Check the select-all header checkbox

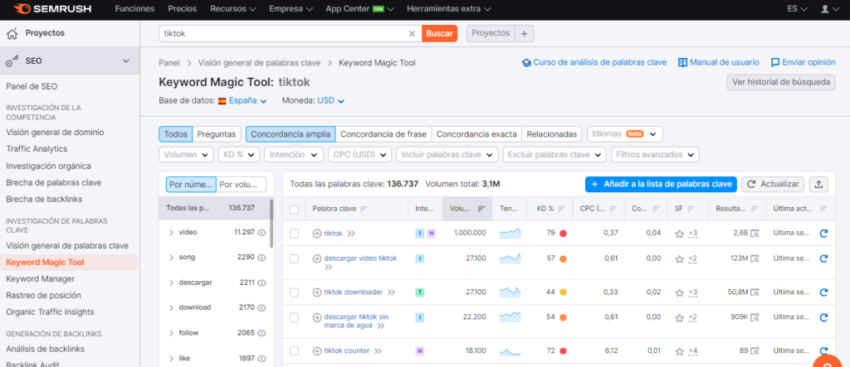click(x=294, y=209)
